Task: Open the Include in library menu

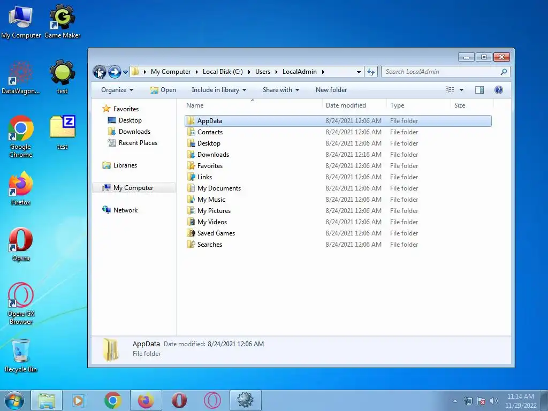Action: (x=219, y=90)
